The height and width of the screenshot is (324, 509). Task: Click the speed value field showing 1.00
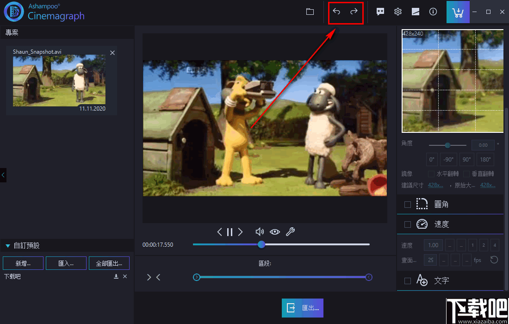pyautogui.click(x=433, y=245)
